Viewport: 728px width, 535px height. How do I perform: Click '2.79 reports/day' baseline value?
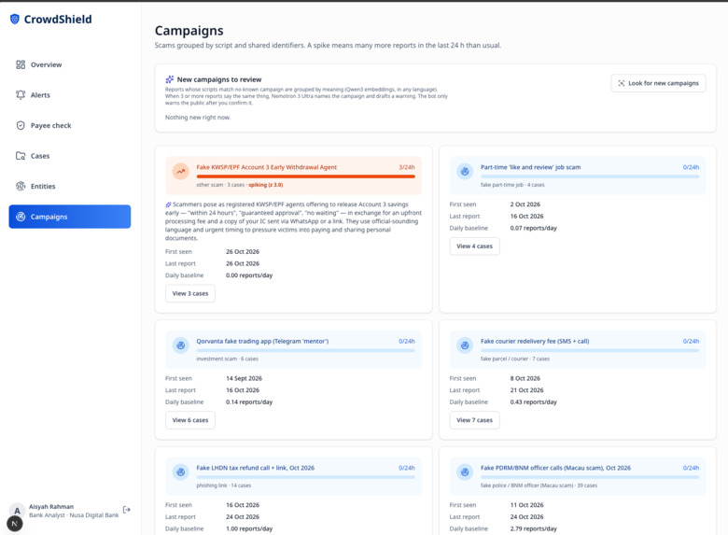point(534,528)
